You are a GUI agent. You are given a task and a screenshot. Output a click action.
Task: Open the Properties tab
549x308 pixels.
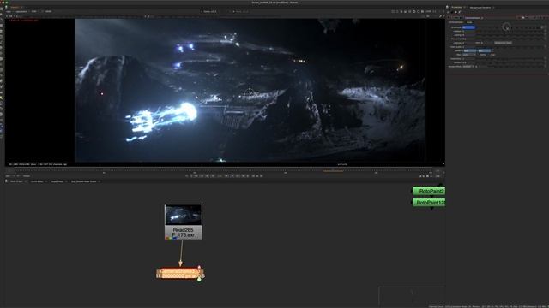(456, 8)
